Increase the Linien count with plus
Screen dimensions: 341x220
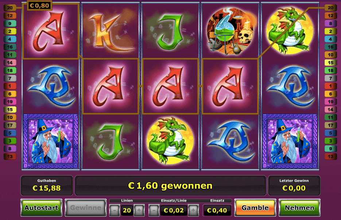coord(139,210)
